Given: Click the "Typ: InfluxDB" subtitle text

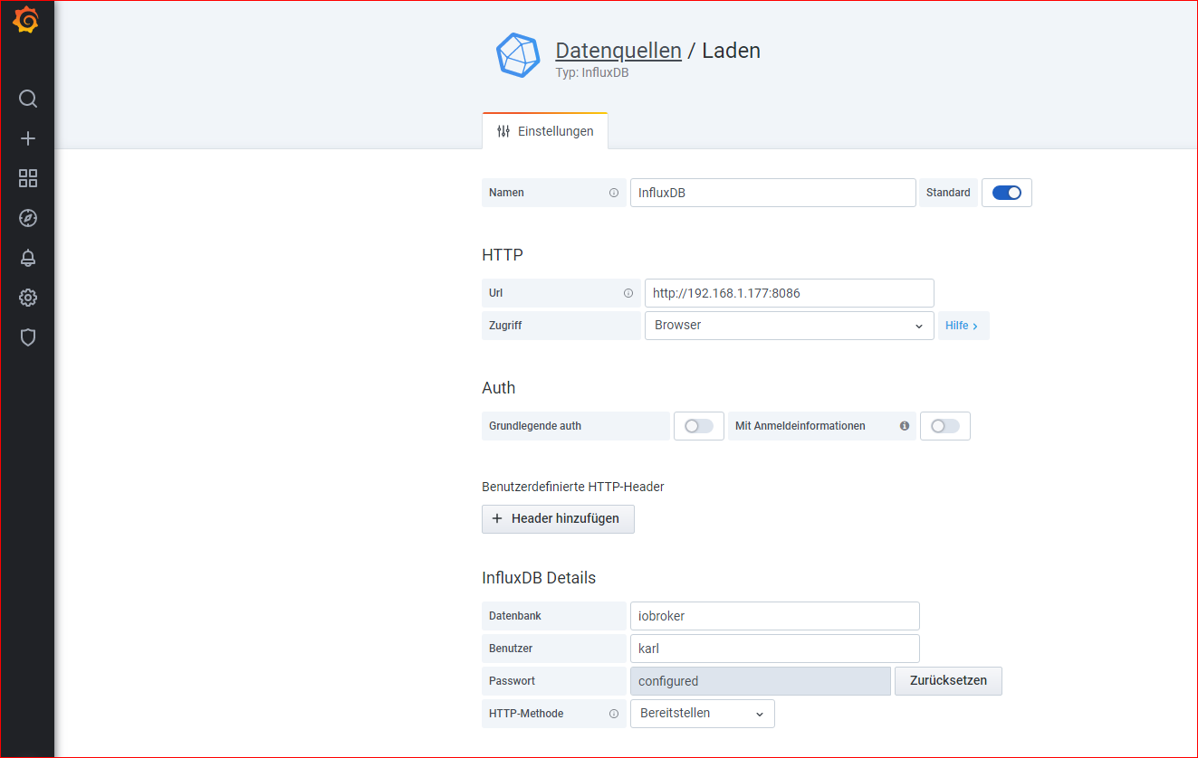Looking at the screenshot, I should pos(592,72).
